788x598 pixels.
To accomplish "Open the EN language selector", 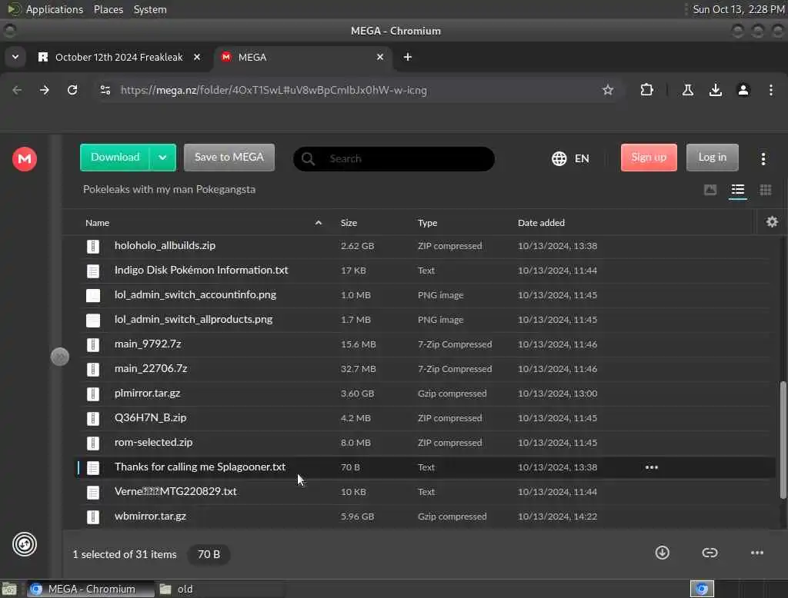I will point(570,158).
